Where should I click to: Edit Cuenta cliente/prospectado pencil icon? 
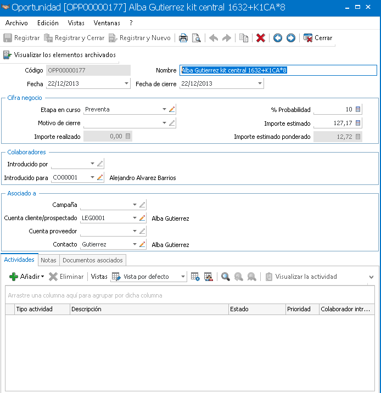[142, 218]
